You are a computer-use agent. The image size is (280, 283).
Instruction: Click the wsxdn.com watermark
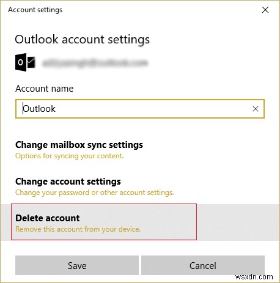[254, 277]
